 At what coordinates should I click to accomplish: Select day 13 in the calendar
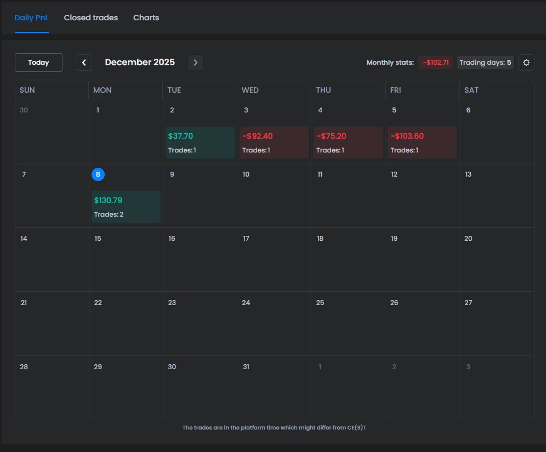pyautogui.click(x=468, y=174)
